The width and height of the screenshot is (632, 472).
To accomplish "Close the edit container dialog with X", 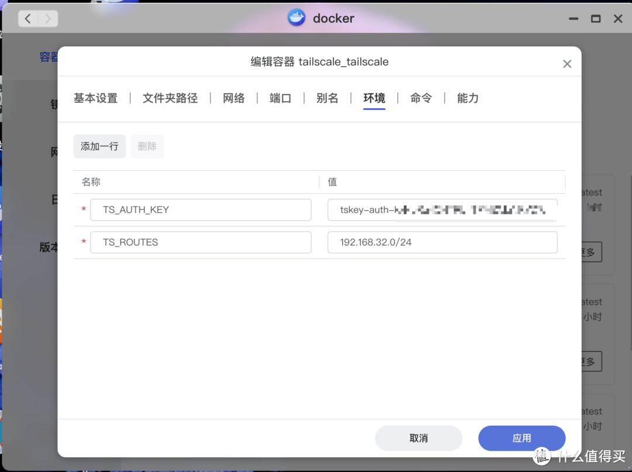I will (567, 64).
